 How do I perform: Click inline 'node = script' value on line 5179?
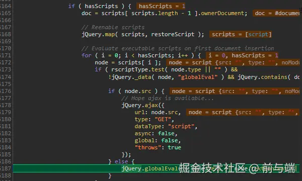click(244, 112)
